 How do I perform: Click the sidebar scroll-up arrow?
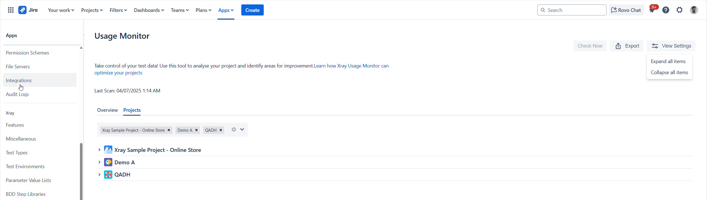tap(81, 48)
